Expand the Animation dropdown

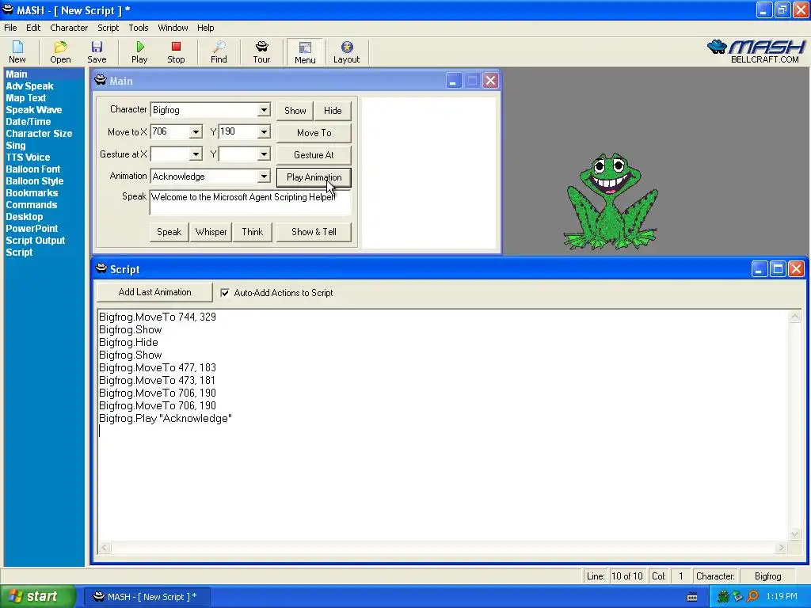pyautogui.click(x=264, y=177)
